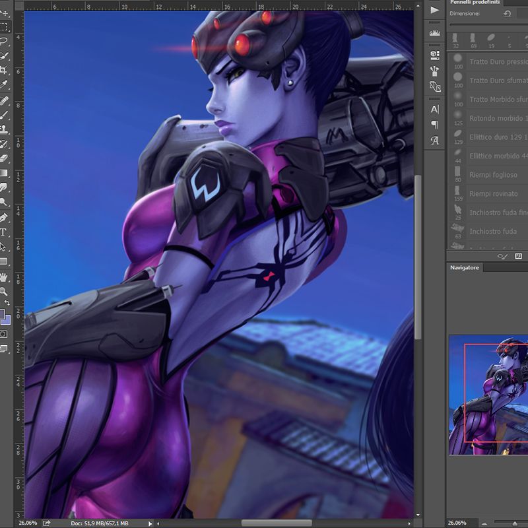This screenshot has width=528, height=528.
Task: Open the Character Styles script-A icon
Action: (435, 141)
